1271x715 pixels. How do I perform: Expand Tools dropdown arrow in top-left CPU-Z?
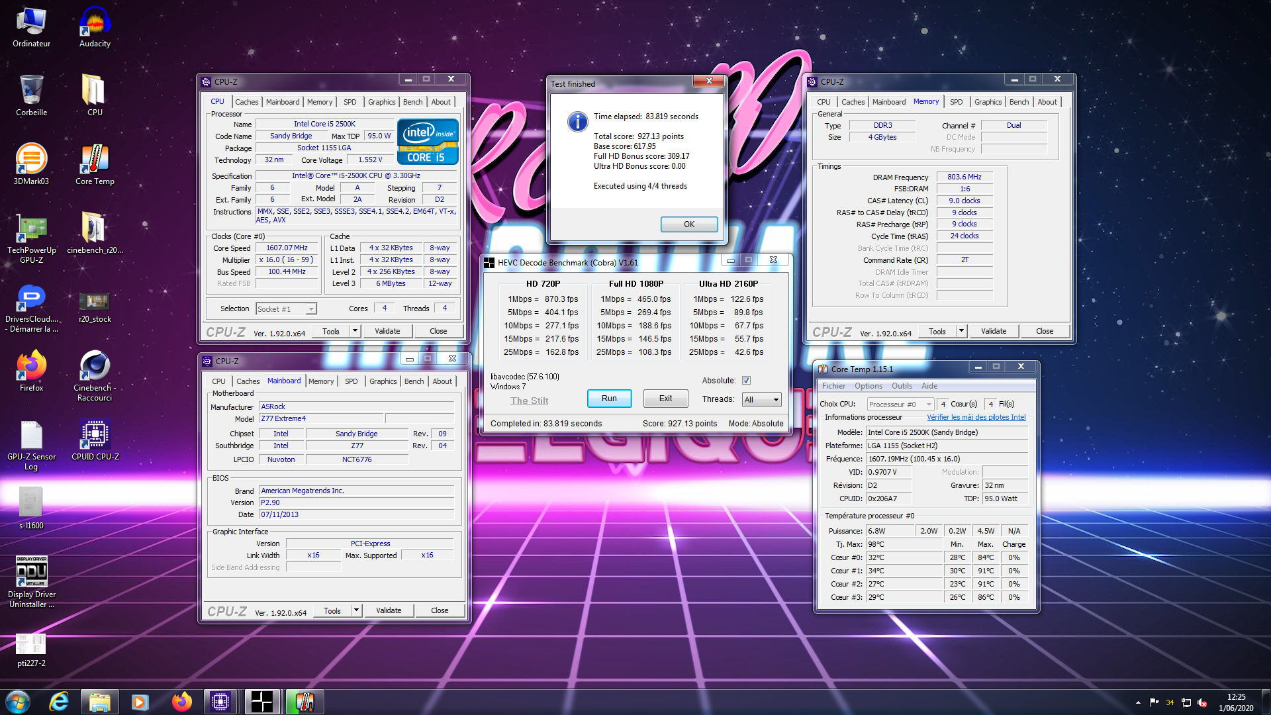tap(355, 331)
